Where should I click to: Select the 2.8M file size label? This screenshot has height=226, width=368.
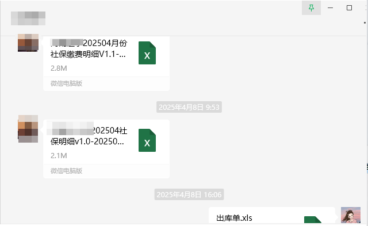click(x=59, y=68)
